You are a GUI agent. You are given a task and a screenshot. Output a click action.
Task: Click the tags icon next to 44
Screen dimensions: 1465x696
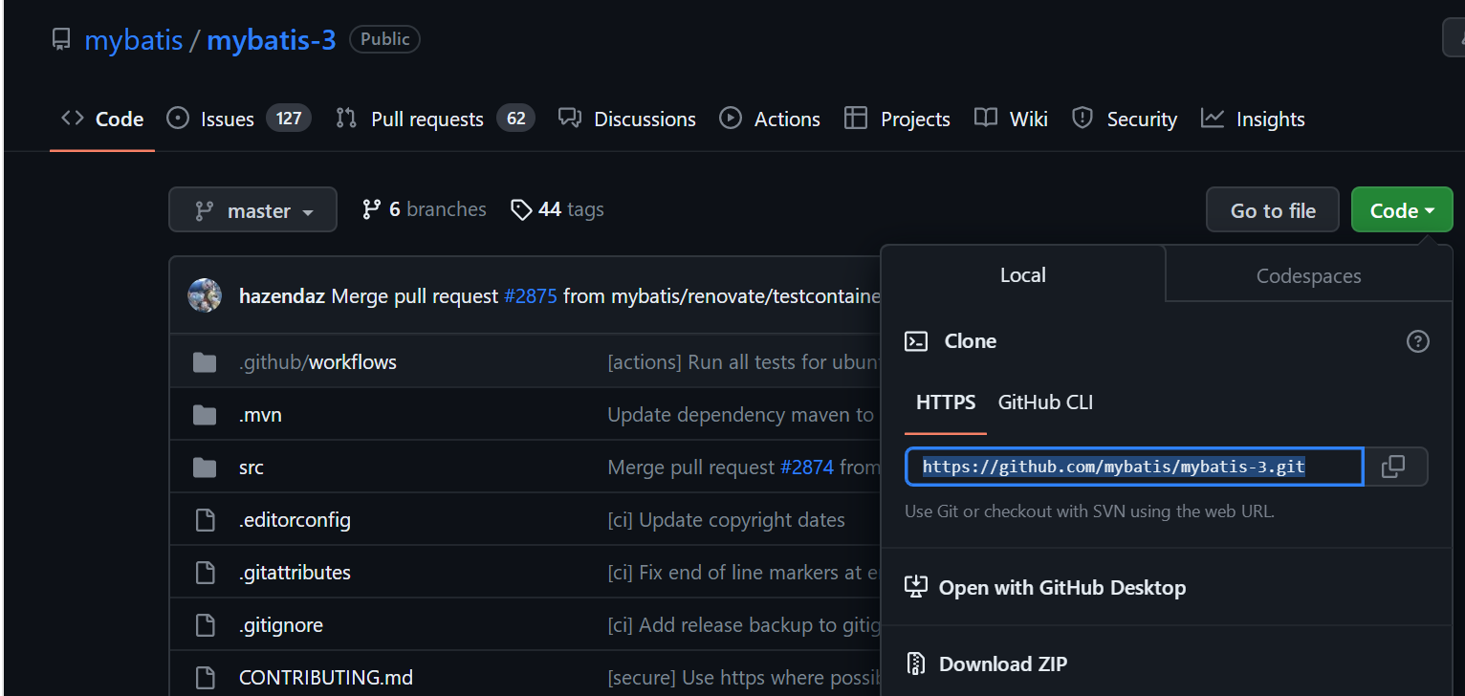point(521,209)
